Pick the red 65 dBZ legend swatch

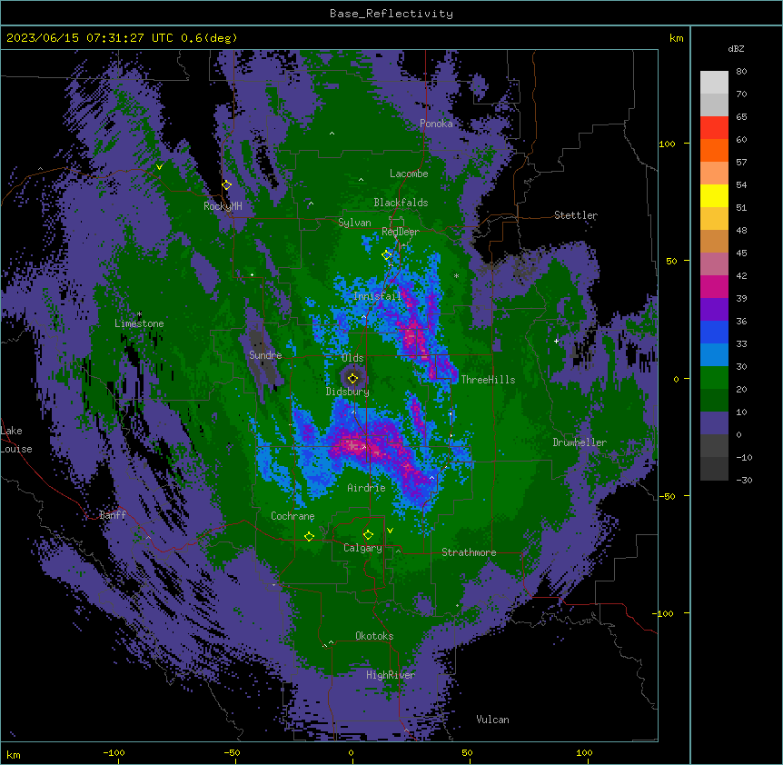point(714,127)
